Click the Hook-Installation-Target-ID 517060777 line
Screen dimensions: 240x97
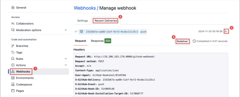tap(109, 93)
